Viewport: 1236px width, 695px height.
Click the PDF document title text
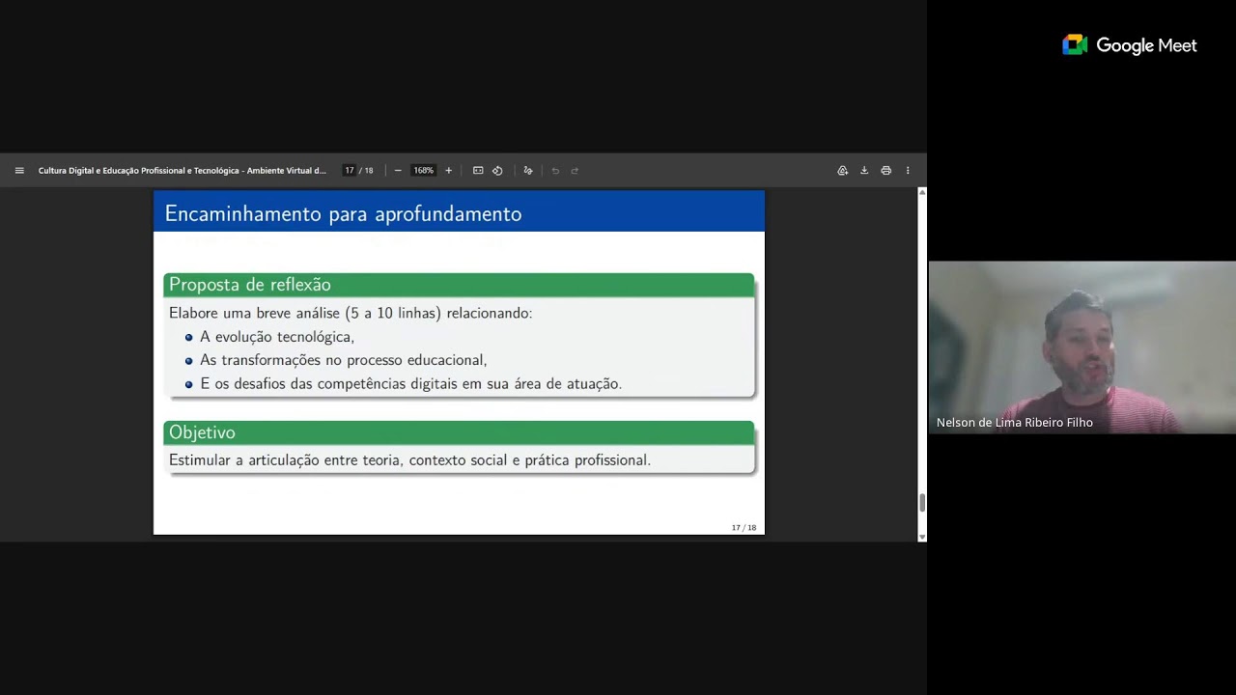183,171
